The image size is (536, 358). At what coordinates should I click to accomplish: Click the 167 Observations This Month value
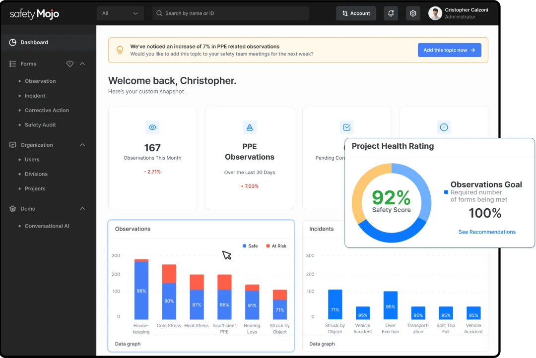click(152, 148)
